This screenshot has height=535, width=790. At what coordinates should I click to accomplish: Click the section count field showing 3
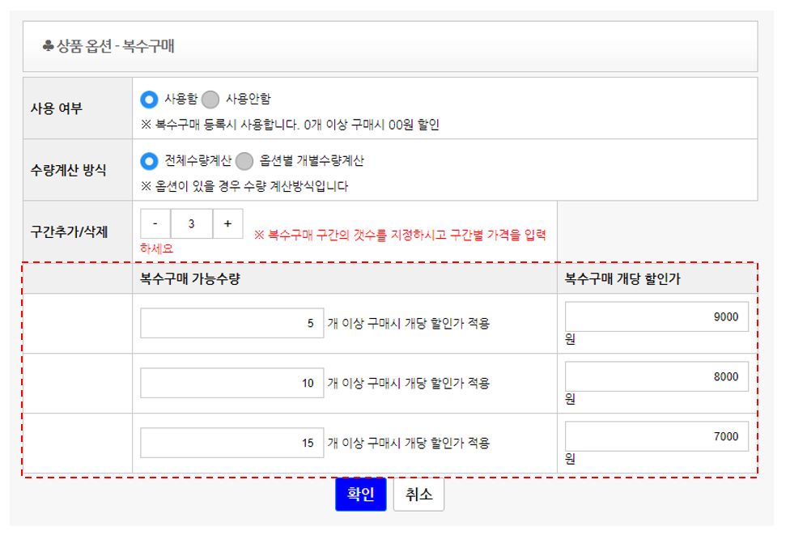(x=192, y=223)
